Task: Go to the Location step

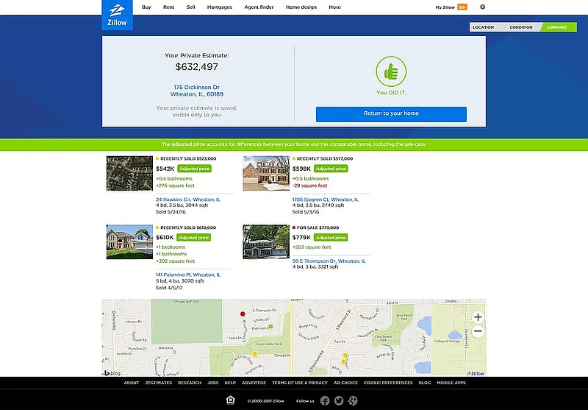Action: pos(486,27)
